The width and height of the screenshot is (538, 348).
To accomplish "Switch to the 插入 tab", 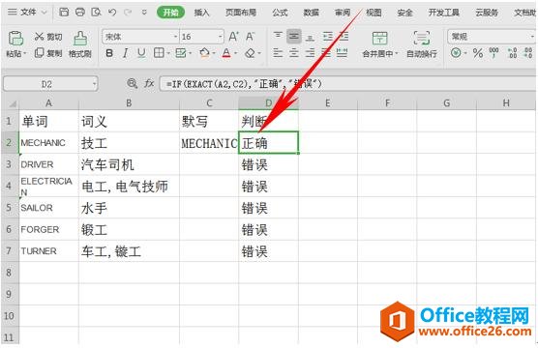I will (x=201, y=13).
